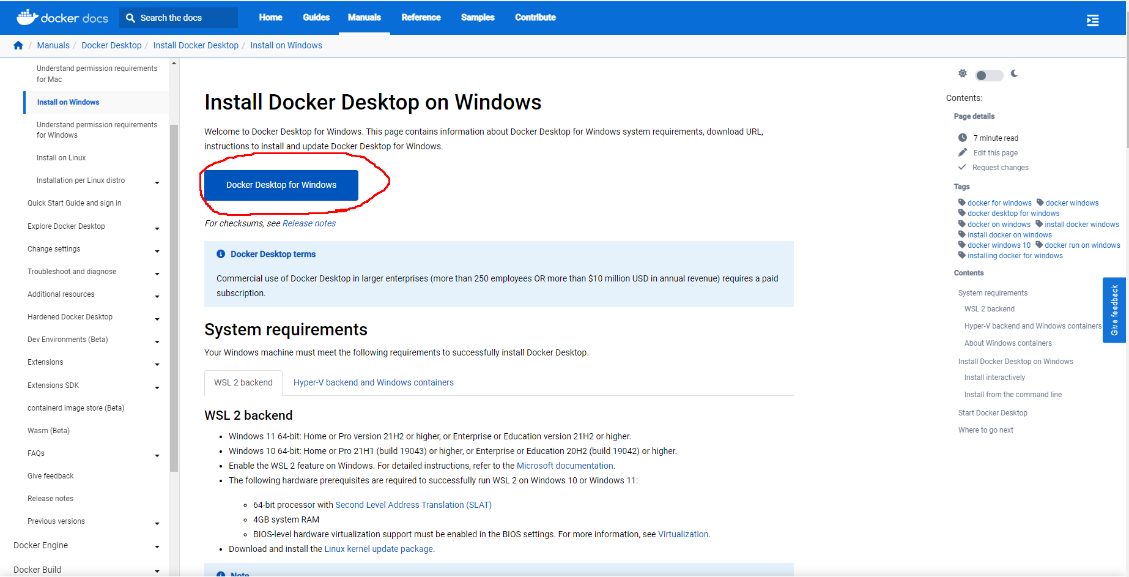Open the Linux kernel update package link
Image resolution: width=1129 pixels, height=577 pixels.
tap(379, 549)
